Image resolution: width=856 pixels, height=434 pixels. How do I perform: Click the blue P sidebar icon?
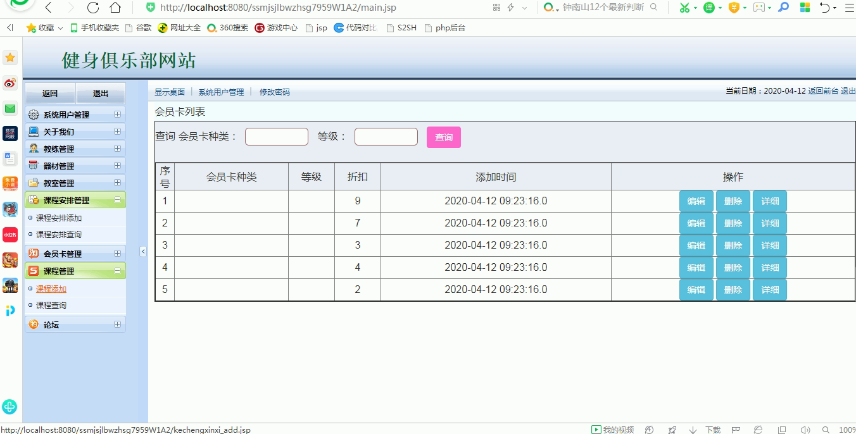10,310
